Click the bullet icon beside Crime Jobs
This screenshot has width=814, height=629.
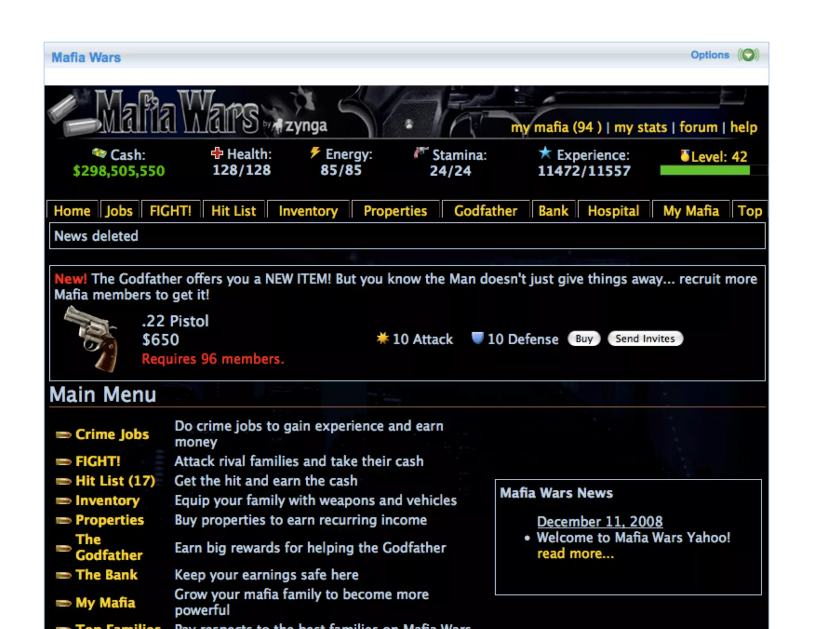click(63, 435)
